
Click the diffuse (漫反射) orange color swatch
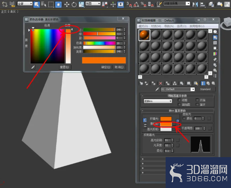coord(166,124)
